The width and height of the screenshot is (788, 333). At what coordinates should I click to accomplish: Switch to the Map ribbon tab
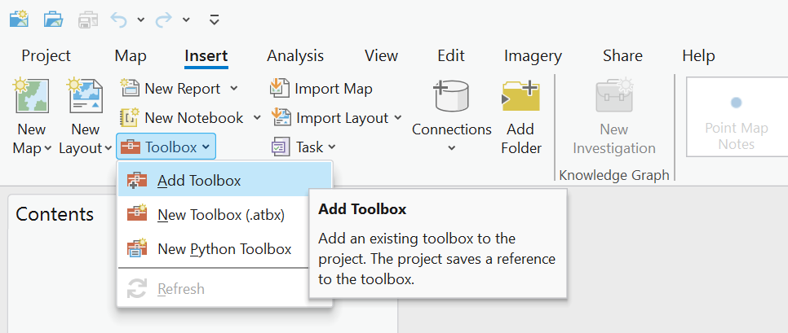point(131,55)
